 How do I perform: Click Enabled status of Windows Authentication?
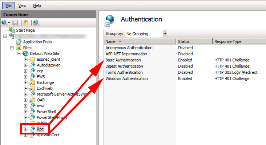pyautogui.click(x=185, y=79)
